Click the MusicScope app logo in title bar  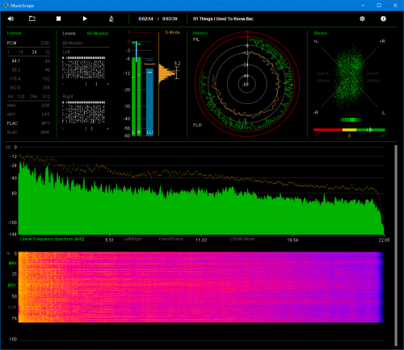(6, 6)
